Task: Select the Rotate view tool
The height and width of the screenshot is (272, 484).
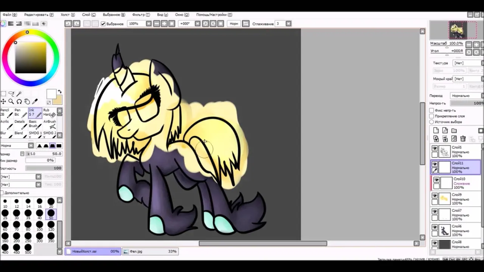Action: (19, 101)
